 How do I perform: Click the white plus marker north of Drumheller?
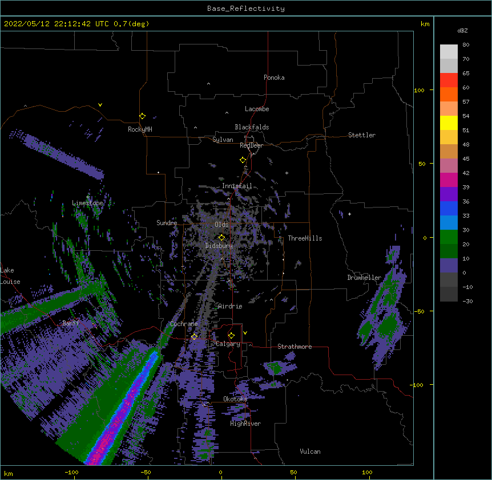349,214
